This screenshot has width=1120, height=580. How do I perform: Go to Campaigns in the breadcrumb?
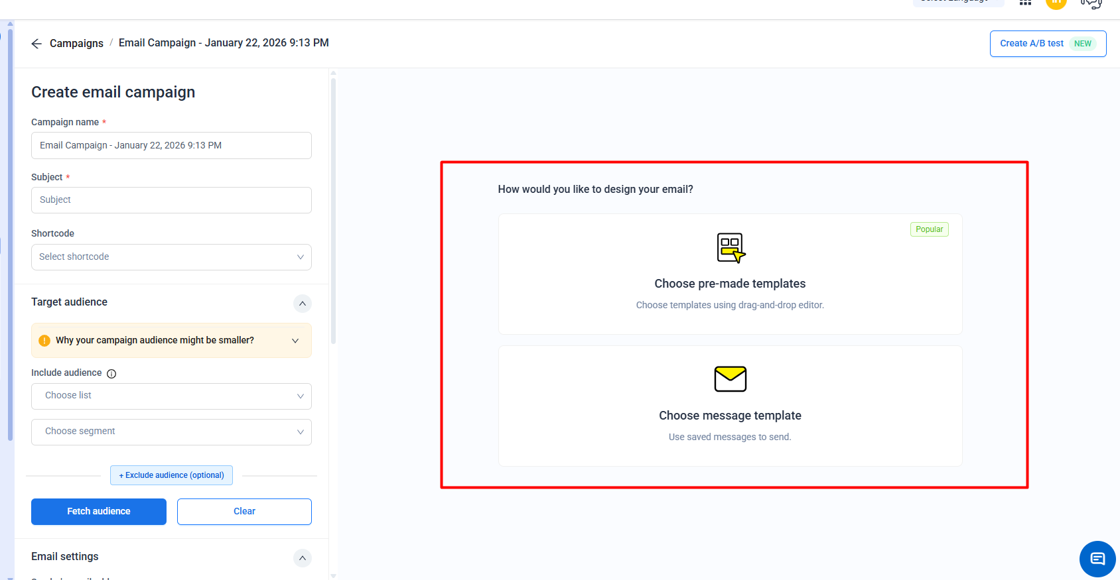(76, 44)
